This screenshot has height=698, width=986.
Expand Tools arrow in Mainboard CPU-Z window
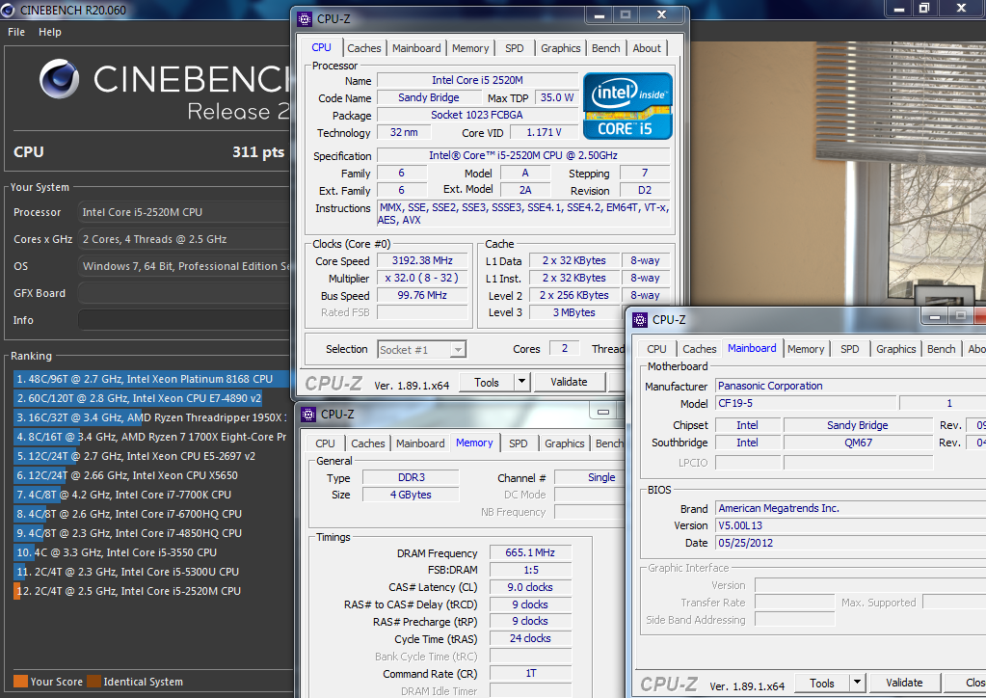pos(857,683)
